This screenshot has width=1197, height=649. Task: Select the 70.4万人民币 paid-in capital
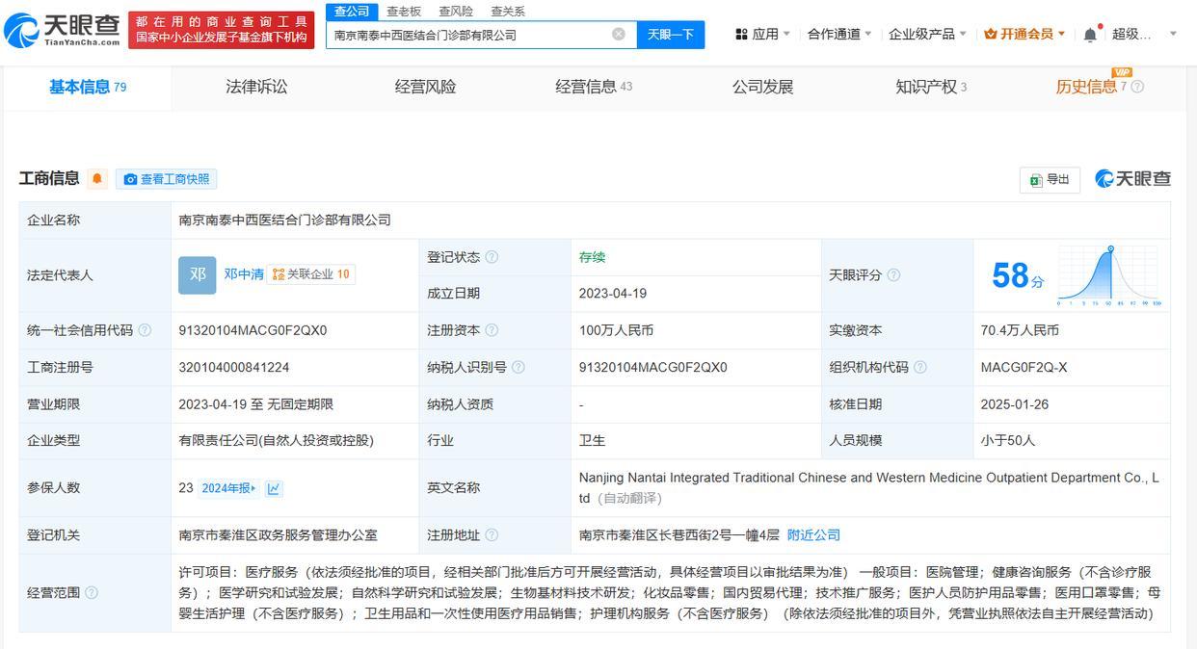pyautogui.click(x=1020, y=330)
